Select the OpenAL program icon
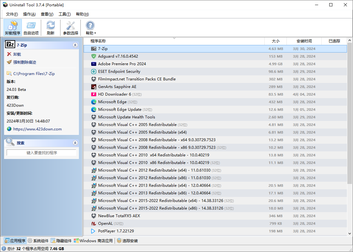Screen dimensions: 353x252 pyautogui.click(x=93, y=224)
